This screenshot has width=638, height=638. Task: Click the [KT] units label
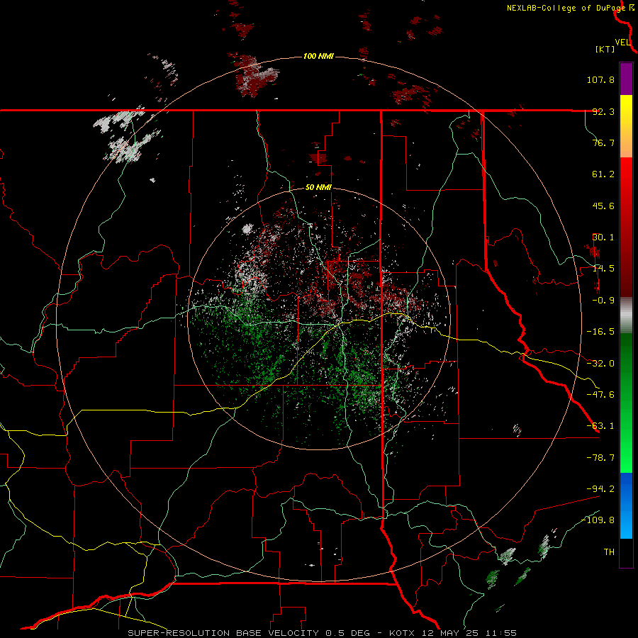[x=605, y=49]
